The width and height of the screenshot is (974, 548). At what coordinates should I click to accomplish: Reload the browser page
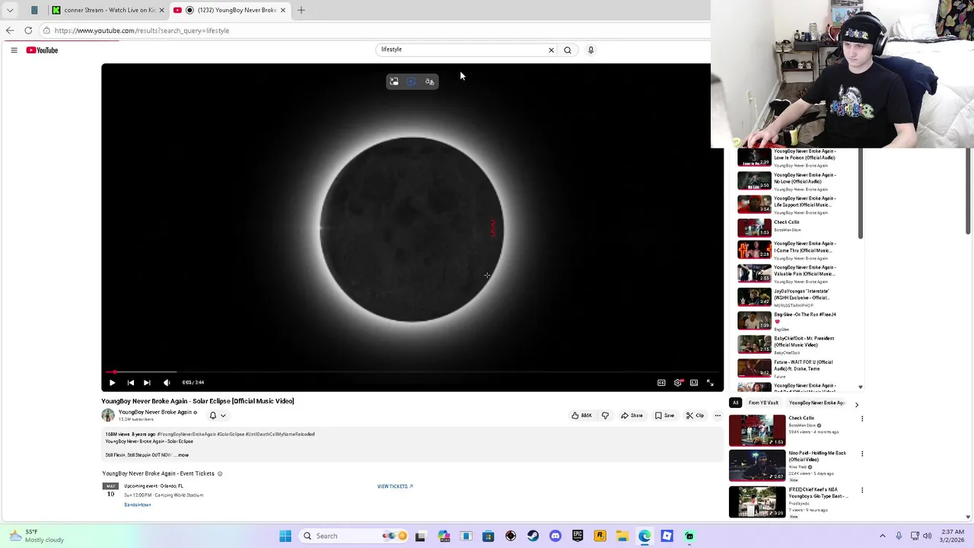click(x=28, y=30)
